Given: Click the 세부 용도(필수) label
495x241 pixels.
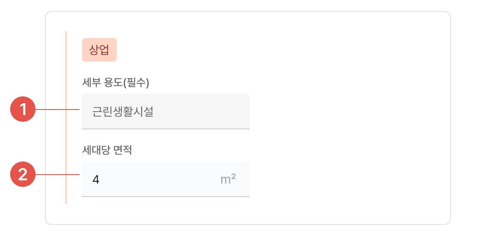Looking at the screenshot, I should click(115, 82).
